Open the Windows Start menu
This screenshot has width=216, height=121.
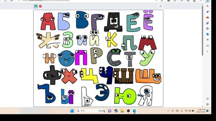pos(72,111)
